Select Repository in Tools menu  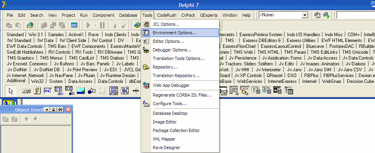tap(180, 67)
